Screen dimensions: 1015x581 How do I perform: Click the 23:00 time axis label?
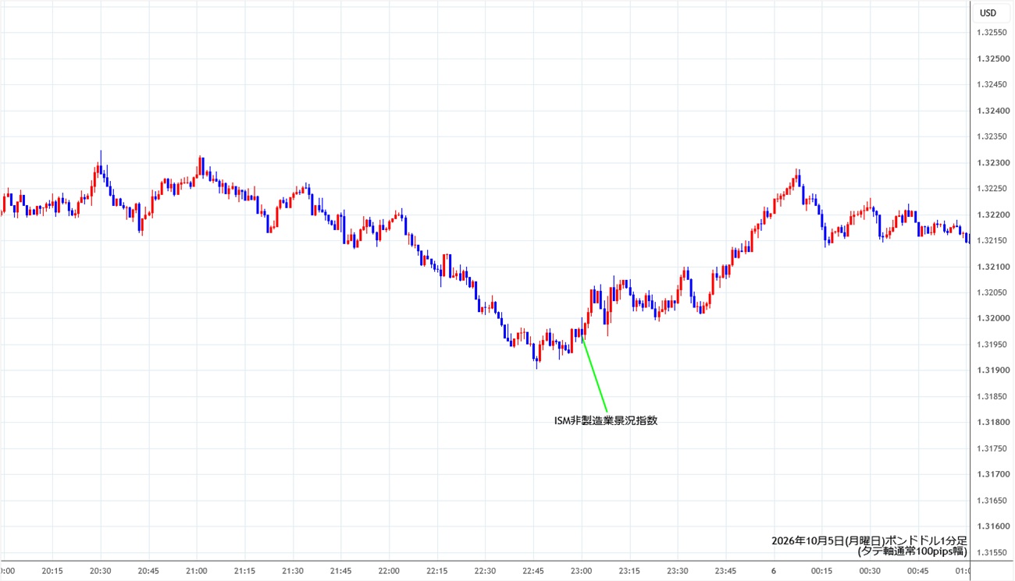click(582, 571)
